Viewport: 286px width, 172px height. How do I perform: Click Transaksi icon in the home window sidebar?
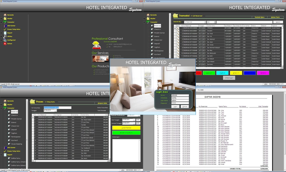click(x=5, y=22)
